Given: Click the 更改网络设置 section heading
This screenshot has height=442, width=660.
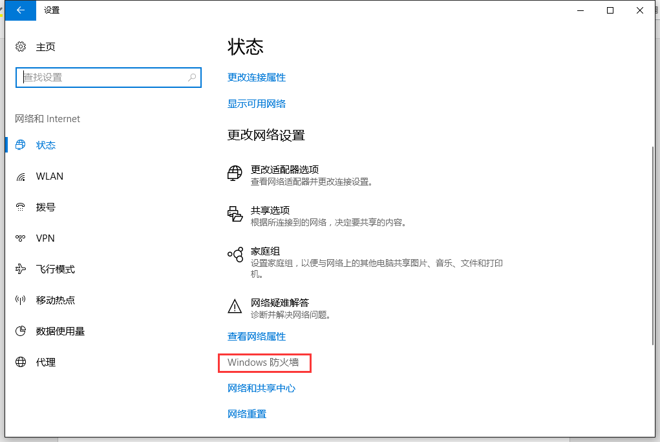Looking at the screenshot, I should [266, 135].
